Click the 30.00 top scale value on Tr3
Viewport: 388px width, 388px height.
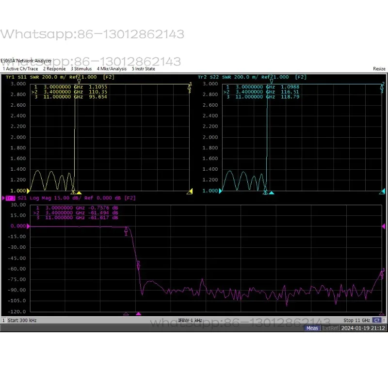tap(18, 205)
